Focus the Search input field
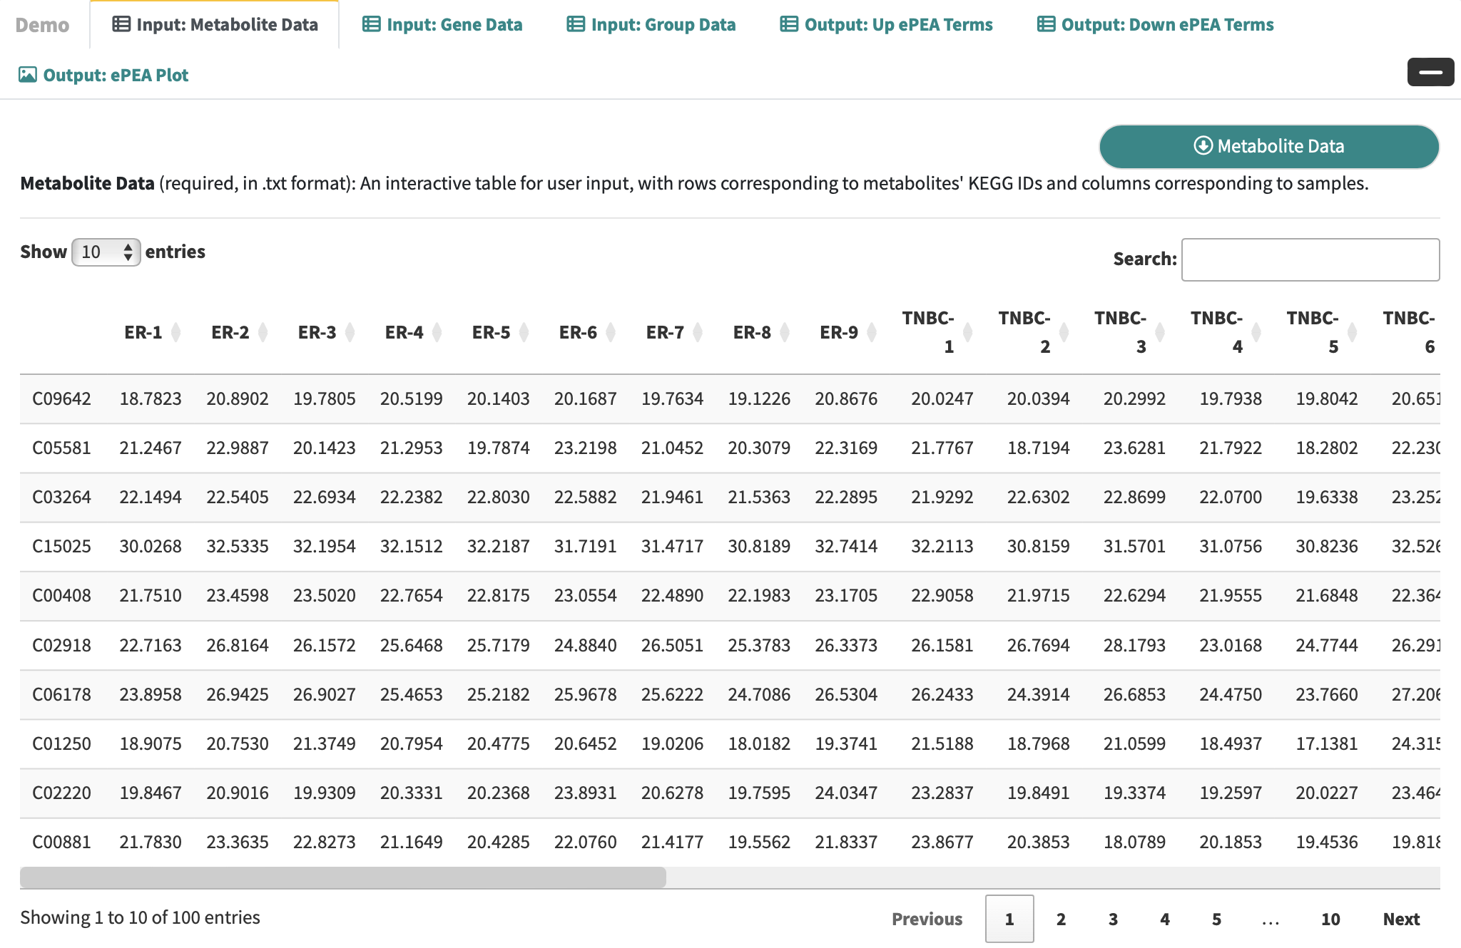This screenshot has height=948, width=1461. point(1310,259)
